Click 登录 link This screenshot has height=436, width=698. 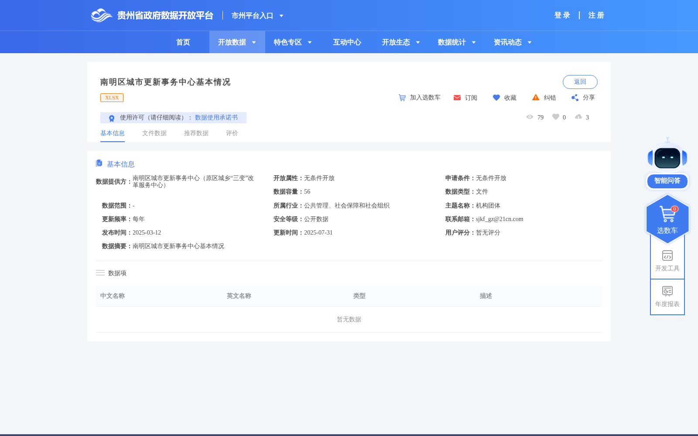click(x=562, y=15)
